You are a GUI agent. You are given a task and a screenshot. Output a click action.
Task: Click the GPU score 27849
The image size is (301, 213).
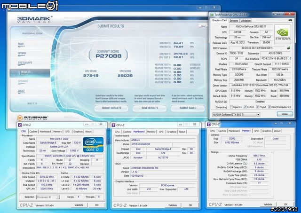(91, 76)
